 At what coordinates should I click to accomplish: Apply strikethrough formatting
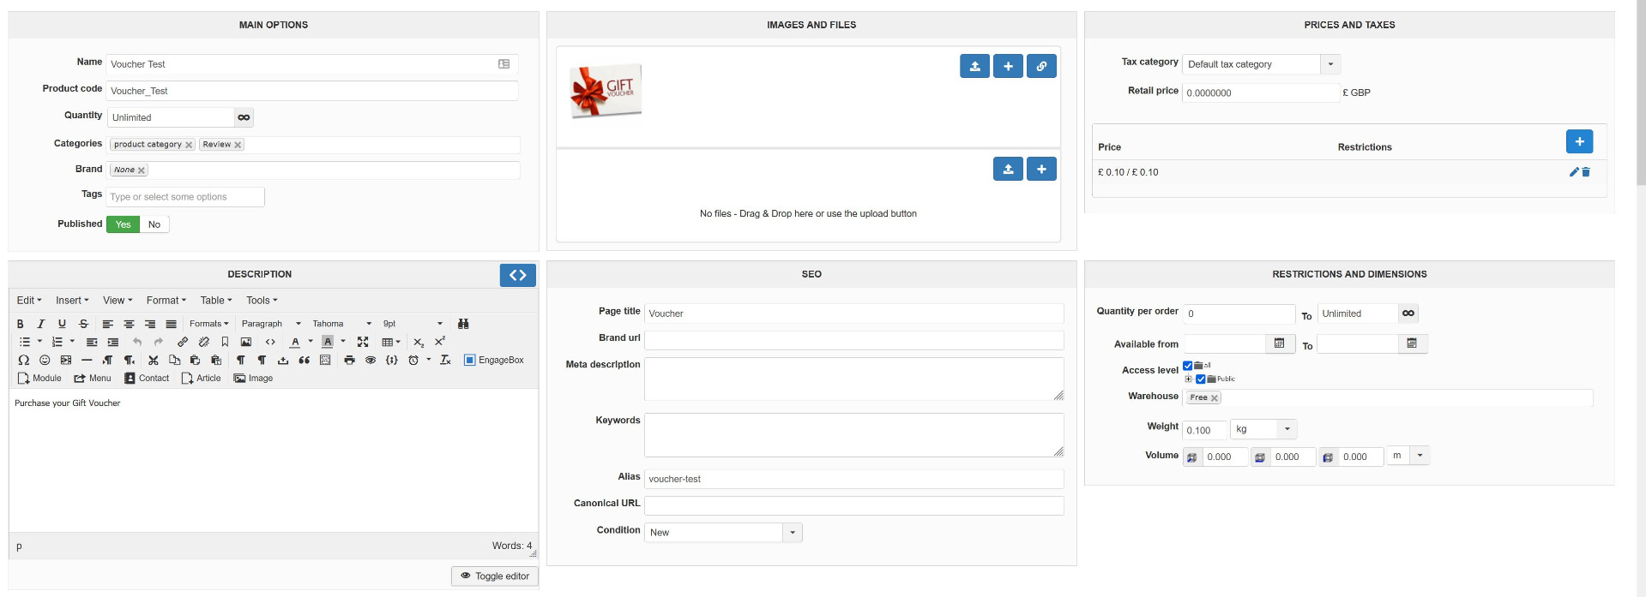[83, 324]
